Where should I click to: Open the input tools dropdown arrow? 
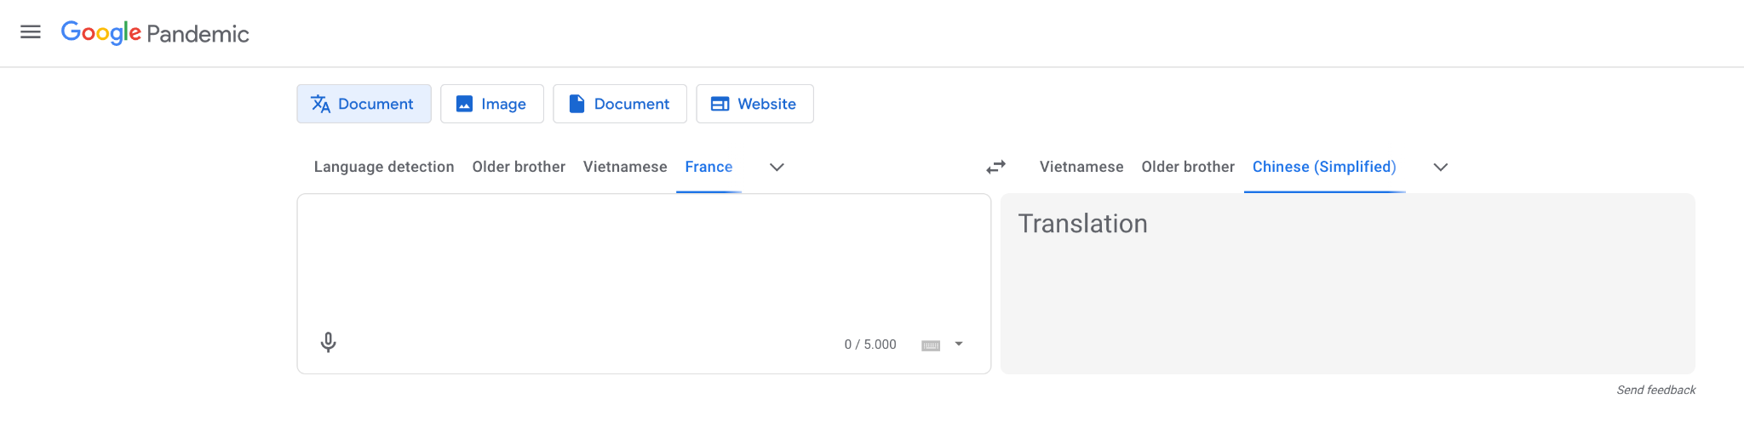[x=959, y=345]
